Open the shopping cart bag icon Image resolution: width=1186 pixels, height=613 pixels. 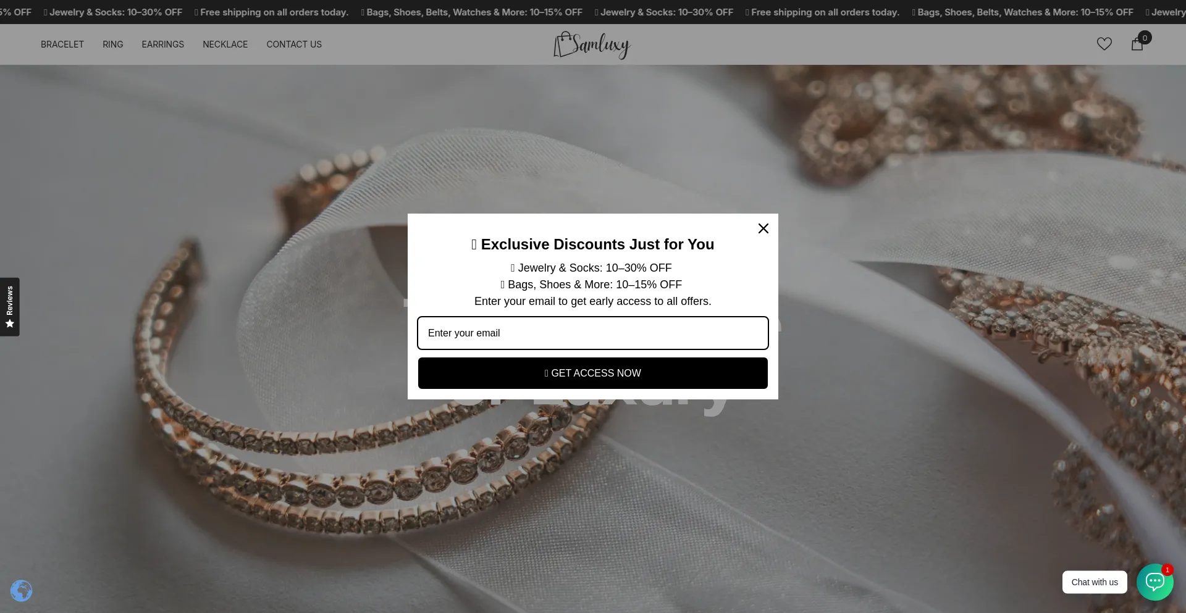(x=1137, y=44)
